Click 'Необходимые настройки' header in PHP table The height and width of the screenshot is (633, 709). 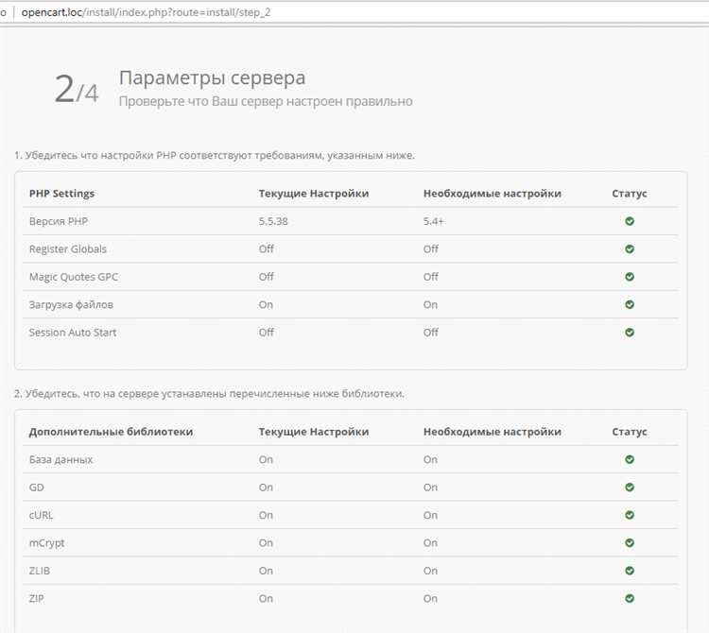(493, 194)
